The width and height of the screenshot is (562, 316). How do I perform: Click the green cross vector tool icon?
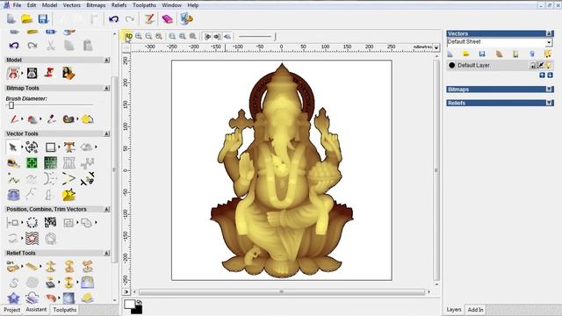[32, 163]
